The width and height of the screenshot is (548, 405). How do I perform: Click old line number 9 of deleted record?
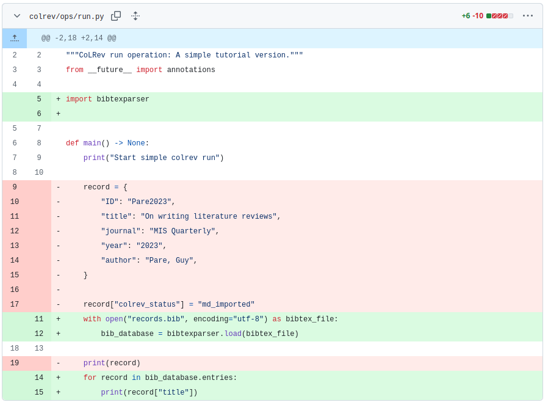pos(15,188)
